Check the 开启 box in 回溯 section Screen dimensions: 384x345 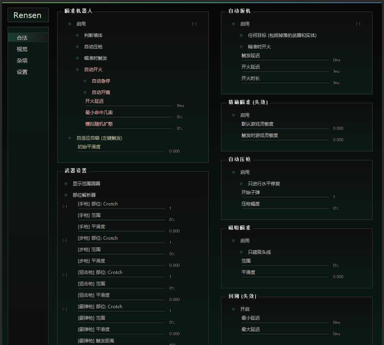click(234, 309)
